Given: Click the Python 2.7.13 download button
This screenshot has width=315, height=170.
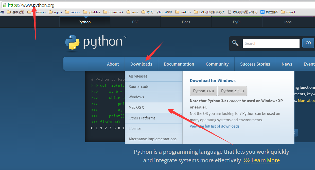Looking at the screenshot, I should tap(232, 91).
